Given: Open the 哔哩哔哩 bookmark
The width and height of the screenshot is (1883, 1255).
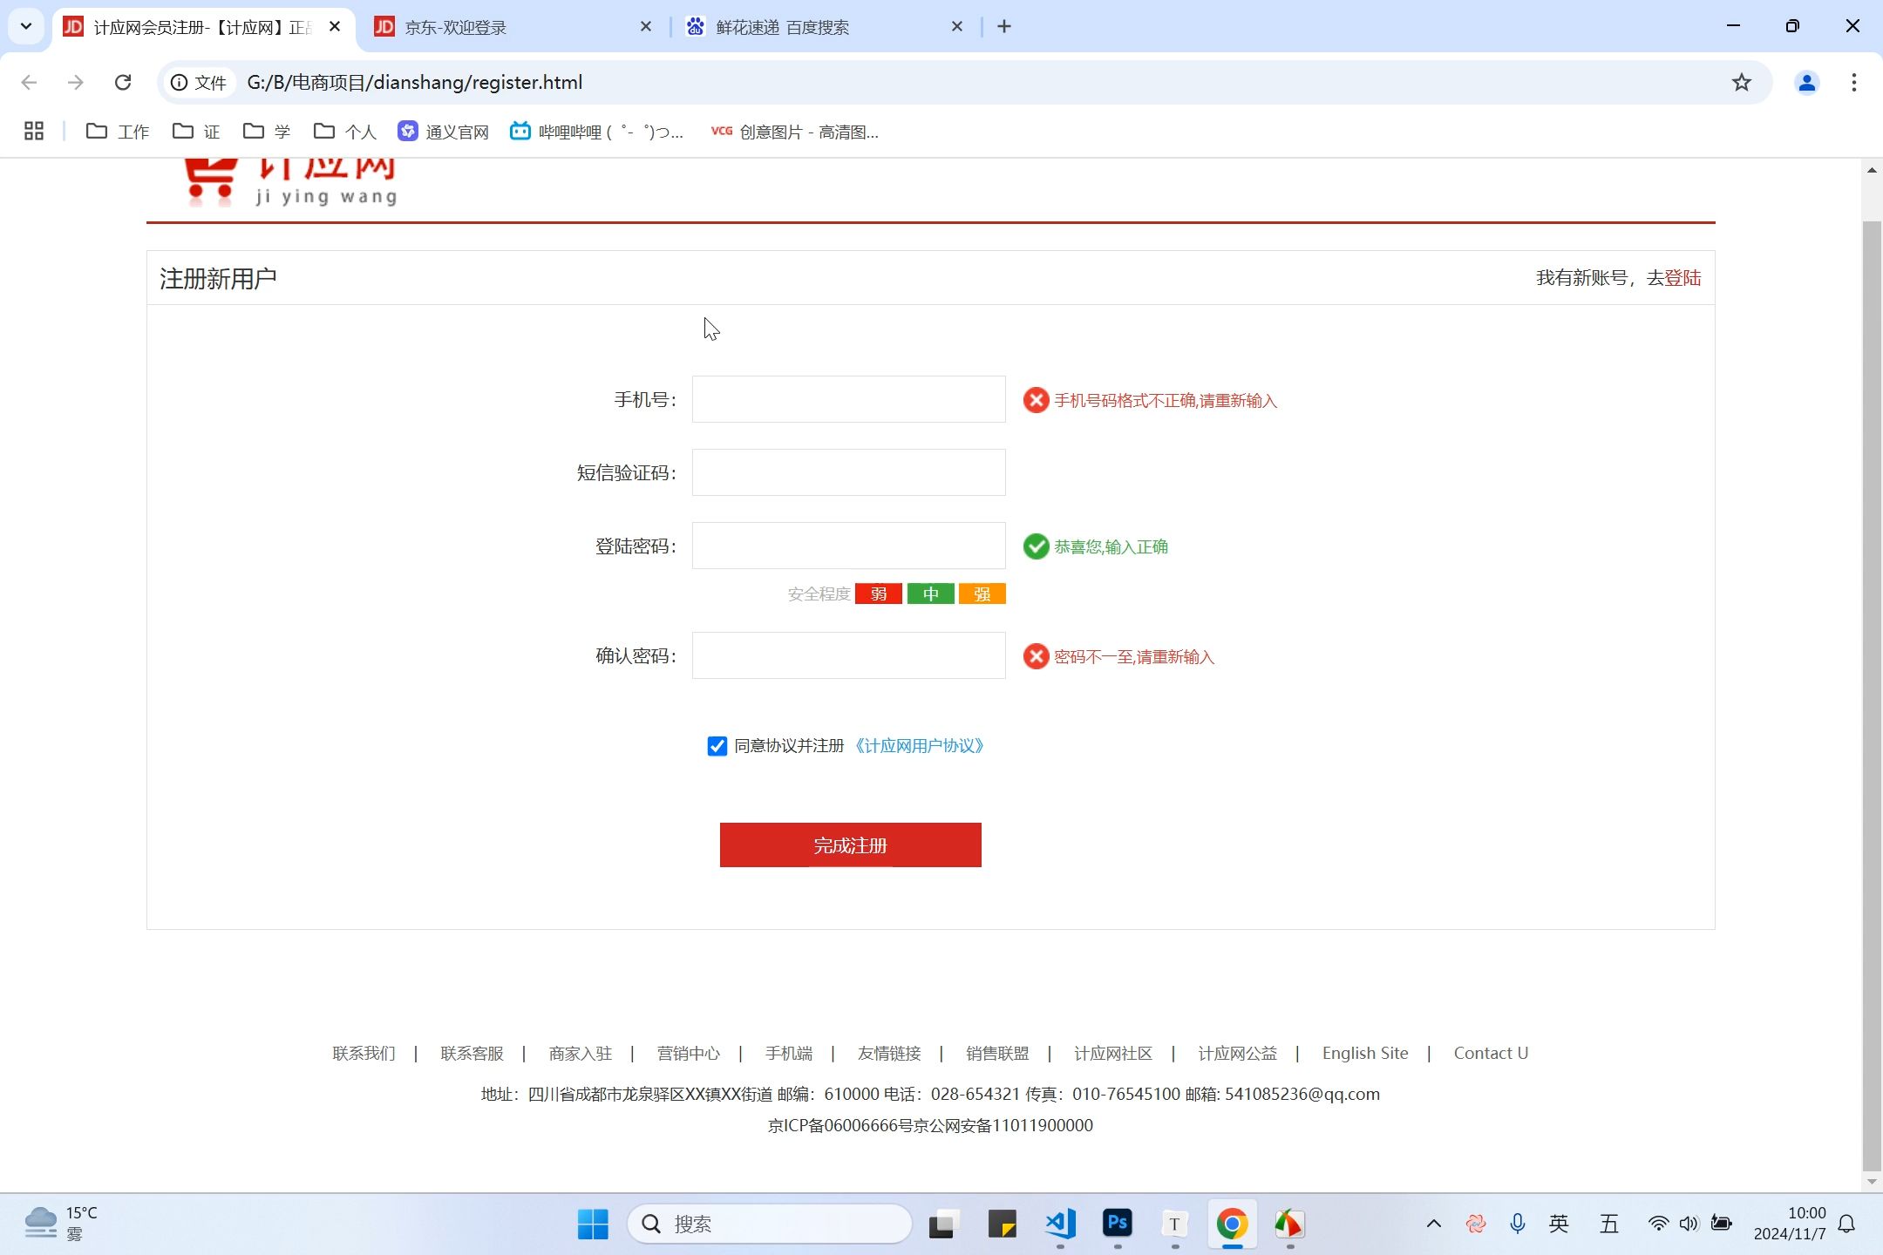Looking at the screenshot, I should coord(597,132).
